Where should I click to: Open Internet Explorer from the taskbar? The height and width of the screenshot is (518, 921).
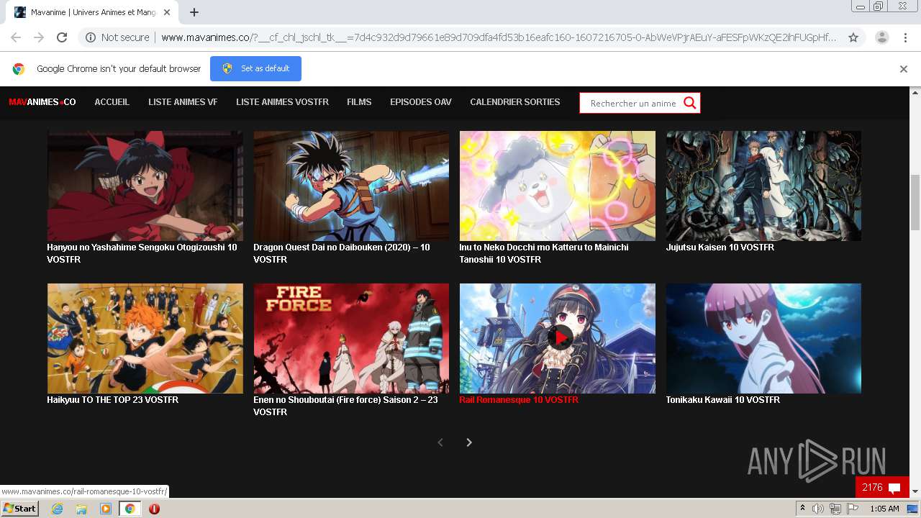click(x=57, y=509)
